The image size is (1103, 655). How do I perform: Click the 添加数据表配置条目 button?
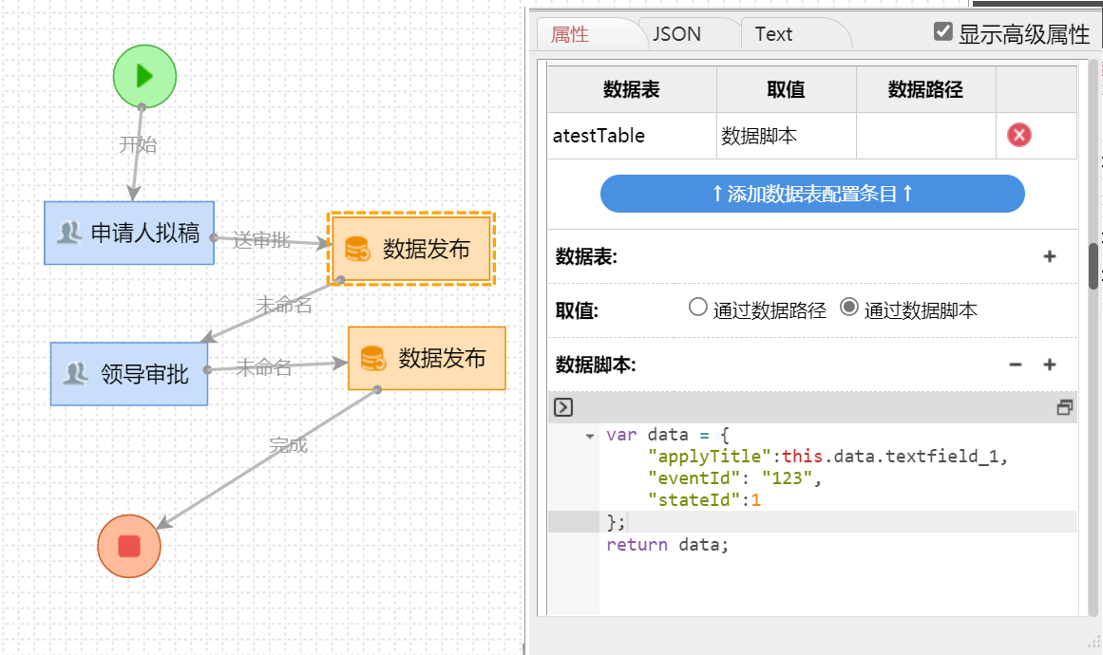[x=812, y=194]
